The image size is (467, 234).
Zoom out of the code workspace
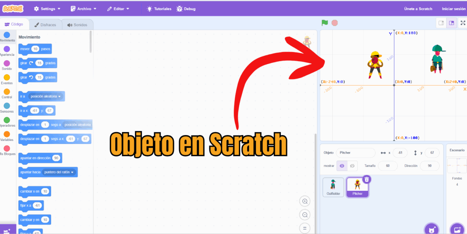(x=305, y=215)
